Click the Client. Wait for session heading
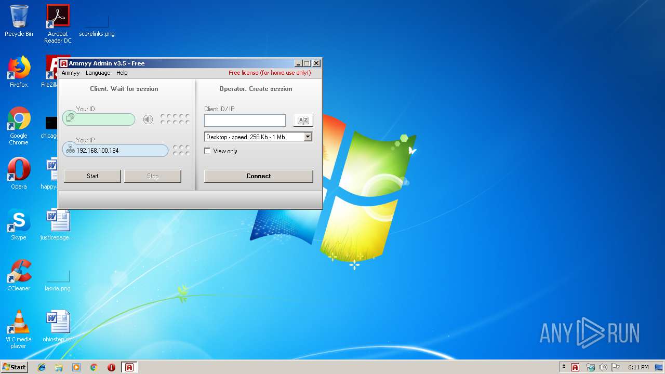 tap(124, 89)
